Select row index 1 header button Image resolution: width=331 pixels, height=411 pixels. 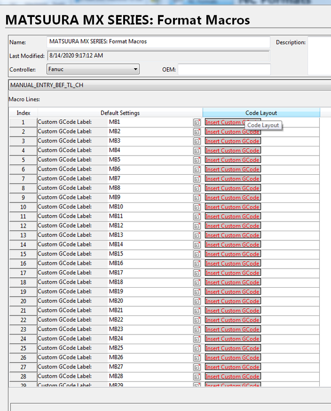pyautogui.click(x=23, y=122)
